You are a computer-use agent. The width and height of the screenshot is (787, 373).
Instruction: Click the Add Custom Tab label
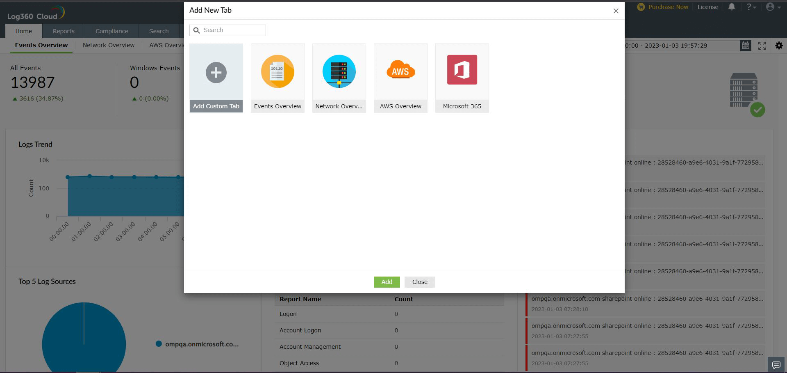pyautogui.click(x=216, y=106)
